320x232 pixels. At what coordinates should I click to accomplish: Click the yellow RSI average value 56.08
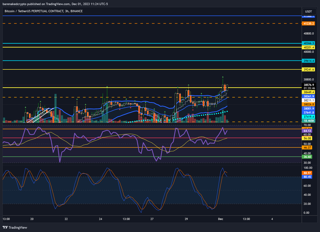(307, 138)
